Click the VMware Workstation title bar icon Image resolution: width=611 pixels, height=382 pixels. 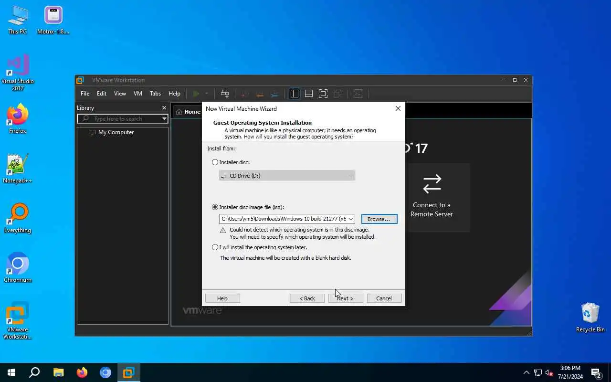[x=81, y=80]
